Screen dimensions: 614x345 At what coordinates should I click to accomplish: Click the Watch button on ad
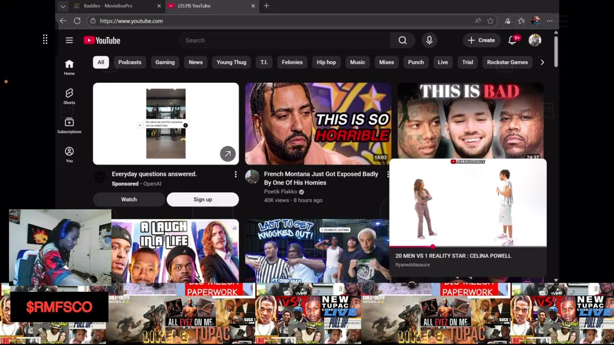(x=129, y=199)
